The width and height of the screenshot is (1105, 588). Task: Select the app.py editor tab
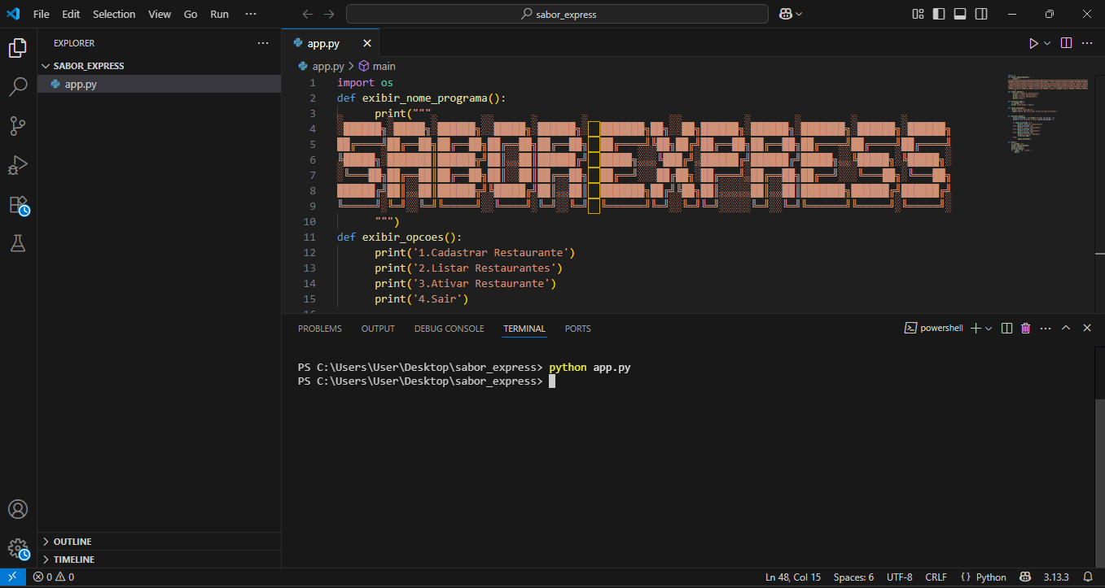click(x=331, y=43)
